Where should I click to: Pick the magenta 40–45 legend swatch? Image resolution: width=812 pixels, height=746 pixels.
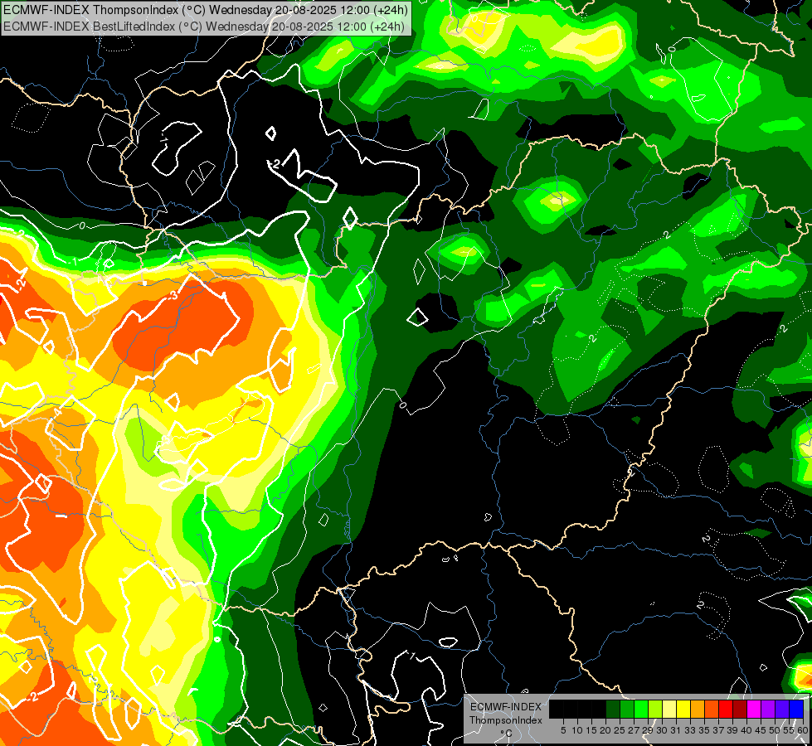tap(754, 709)
